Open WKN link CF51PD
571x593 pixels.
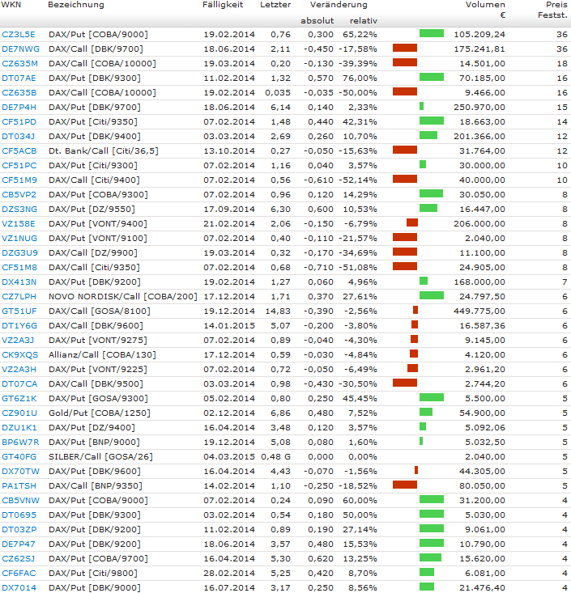(x=19, y=122)
